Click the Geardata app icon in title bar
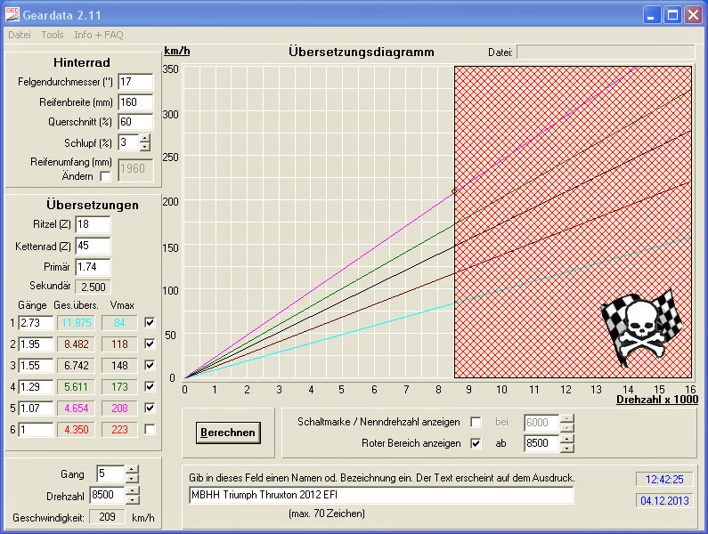708x534 pixels. pyautogui.click(x=12, y=14)
